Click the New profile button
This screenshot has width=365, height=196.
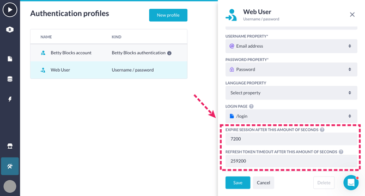(x=168, y=15)
